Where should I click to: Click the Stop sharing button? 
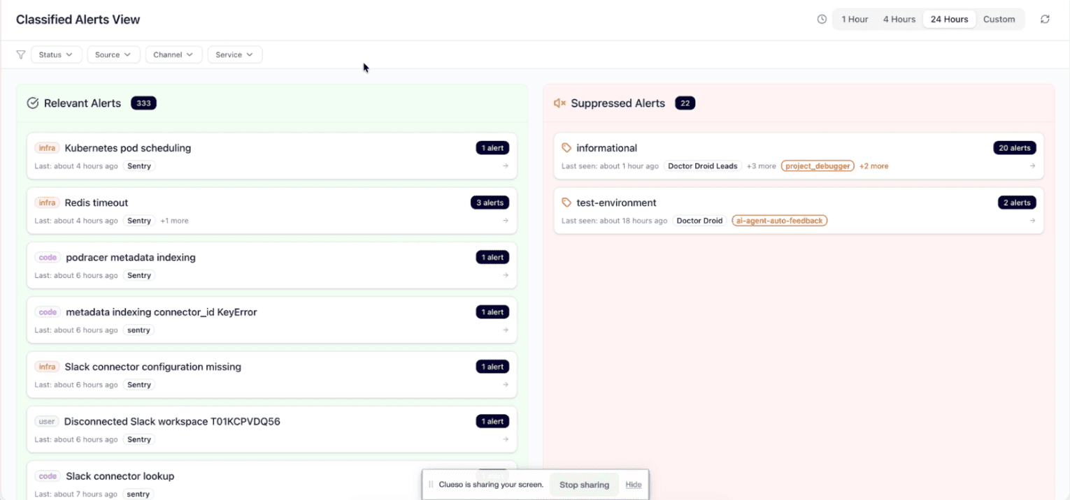coord(584,484)
